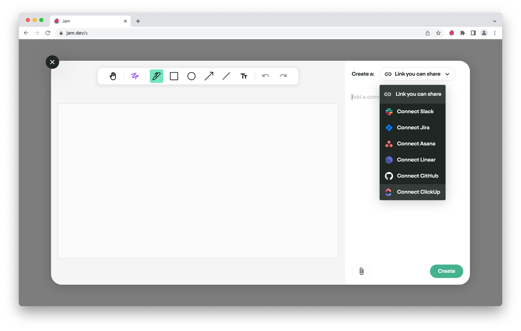Image resolution: width=521 pixels, height=331 pixels.
Task: Select the straight line tool
Action: [226, 76]
